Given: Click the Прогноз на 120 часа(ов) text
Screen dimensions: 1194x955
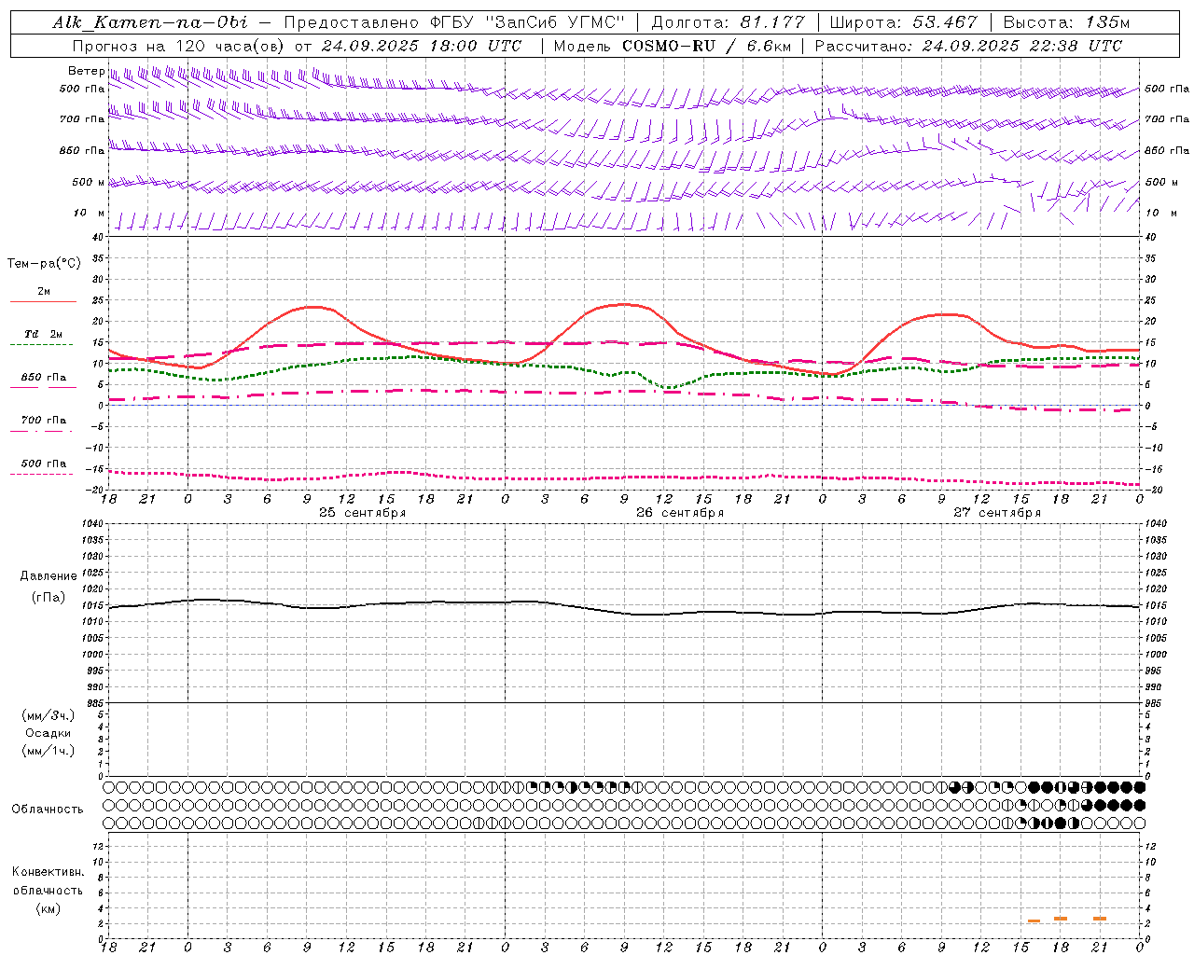Looking at the screenshot, I should [178, 46].
